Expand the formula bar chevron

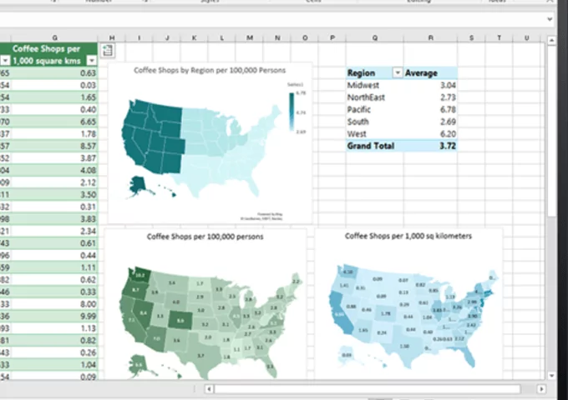point(550,19)
